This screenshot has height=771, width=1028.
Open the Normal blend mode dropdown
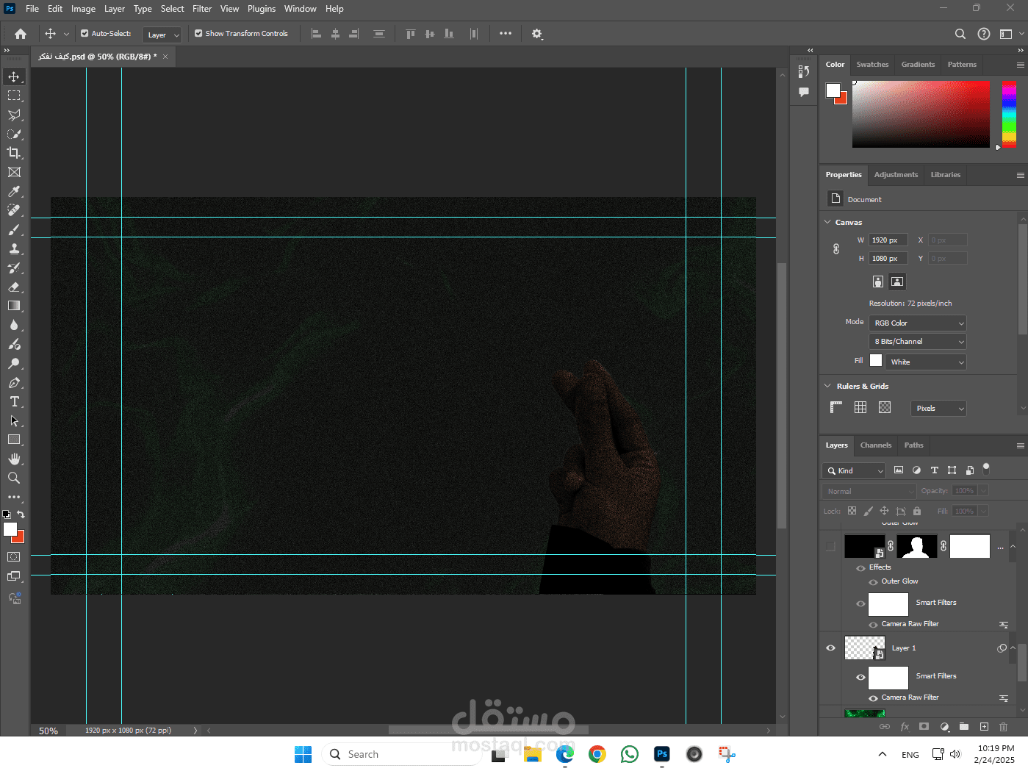pyautogui.click(x=869, y=491)
